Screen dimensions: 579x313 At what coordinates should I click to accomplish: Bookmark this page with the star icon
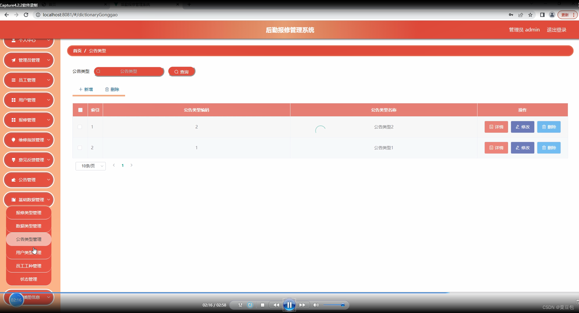click(x=530, y=15)
